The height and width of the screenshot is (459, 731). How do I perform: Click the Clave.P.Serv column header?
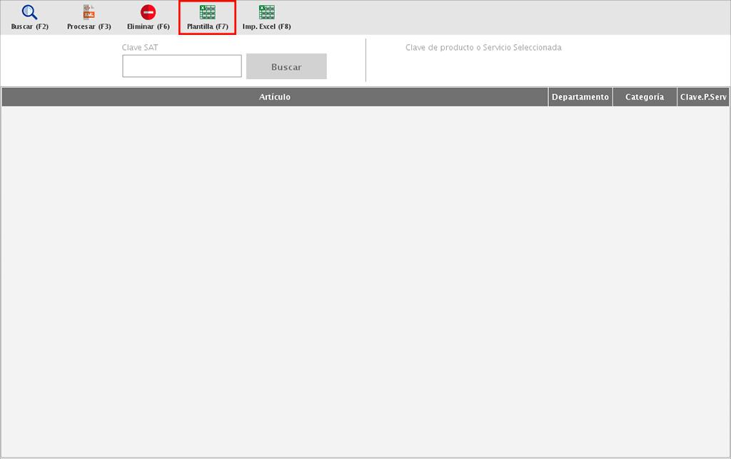point(703,97)
